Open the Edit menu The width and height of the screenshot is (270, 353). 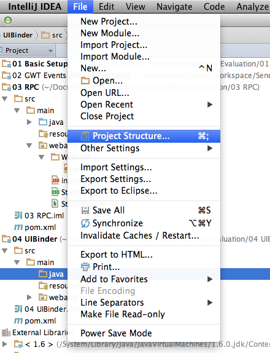107,7
